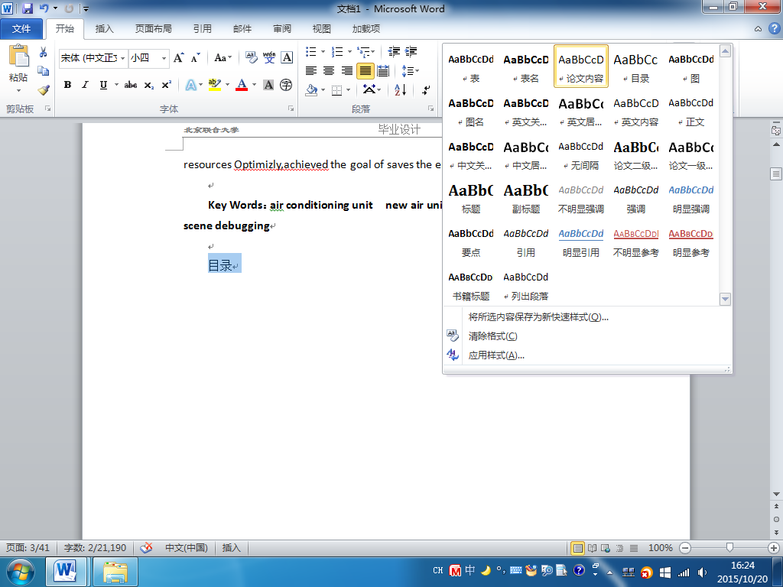The image size is (783, 587).
Task: Open the highlight color dropdown arrow
Action: [x=227, y=85]
